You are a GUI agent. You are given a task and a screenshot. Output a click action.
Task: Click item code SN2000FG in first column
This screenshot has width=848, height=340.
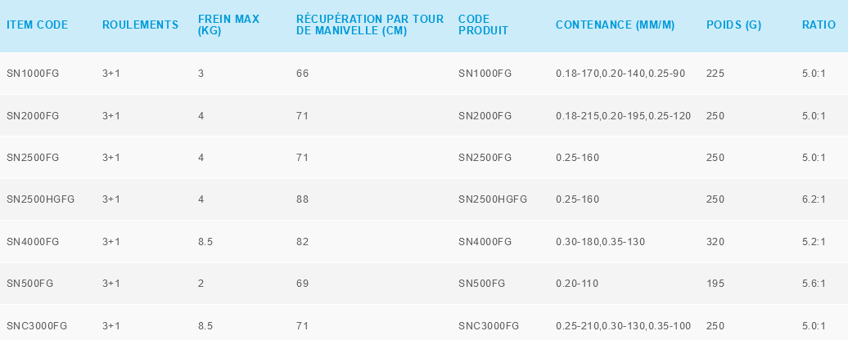[x=33, y=116]
